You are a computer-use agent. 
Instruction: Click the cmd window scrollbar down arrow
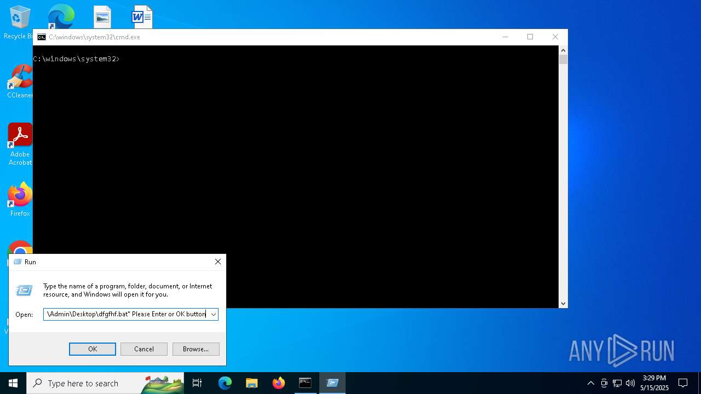click(x=563, y=303)
